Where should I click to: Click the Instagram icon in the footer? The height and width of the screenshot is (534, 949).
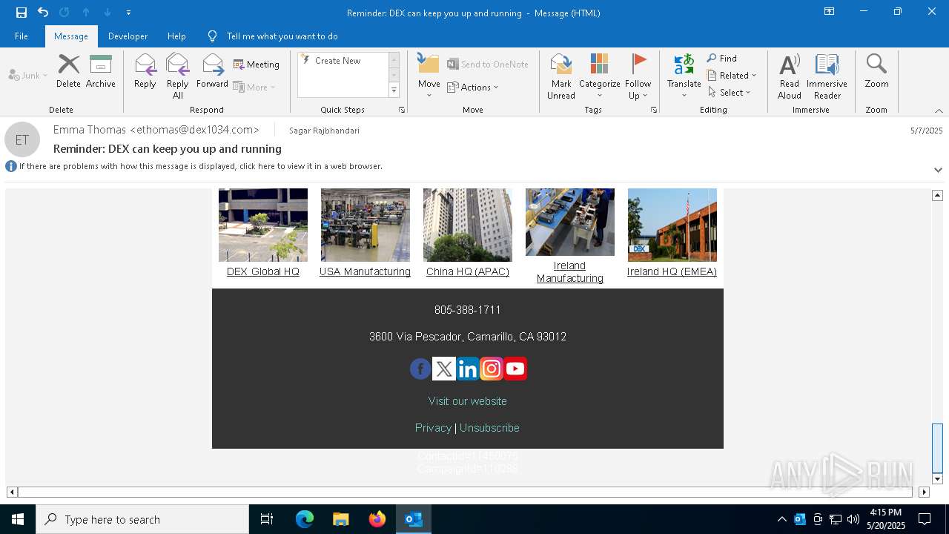(x=492, y=369)
